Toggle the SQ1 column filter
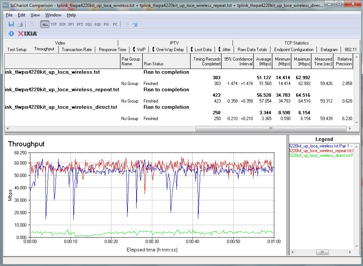Image resolution: width=363 pixels, height=266 pixels. coord(89,24)
